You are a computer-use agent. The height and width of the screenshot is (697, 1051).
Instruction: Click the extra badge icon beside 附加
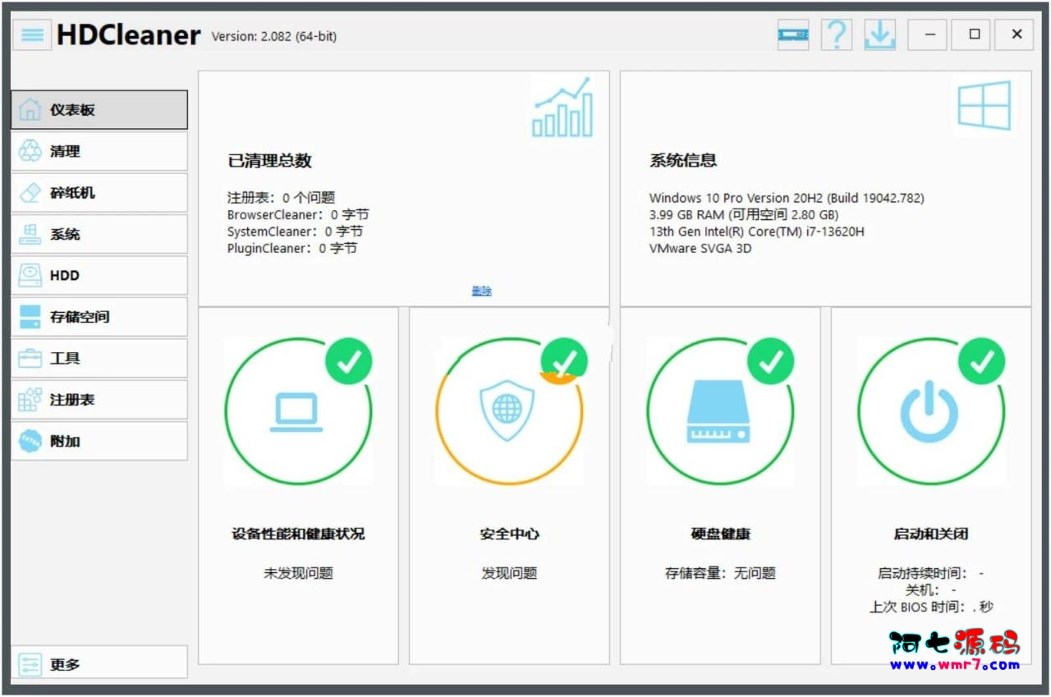[x=30, y=442]
